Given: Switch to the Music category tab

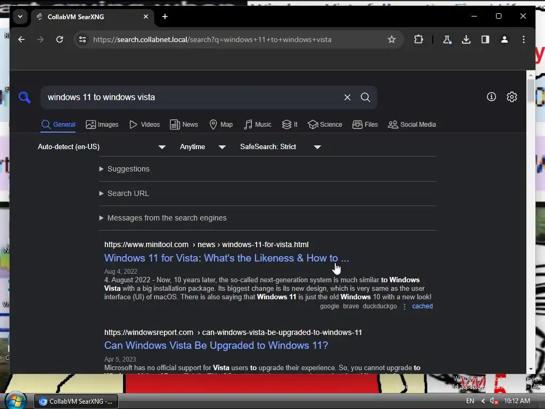Looking at the screenshot, I should pyautogui.click(x=258, y=125).
